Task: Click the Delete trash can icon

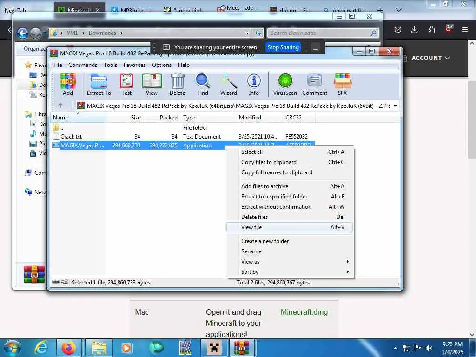Action: pos(177,85)
